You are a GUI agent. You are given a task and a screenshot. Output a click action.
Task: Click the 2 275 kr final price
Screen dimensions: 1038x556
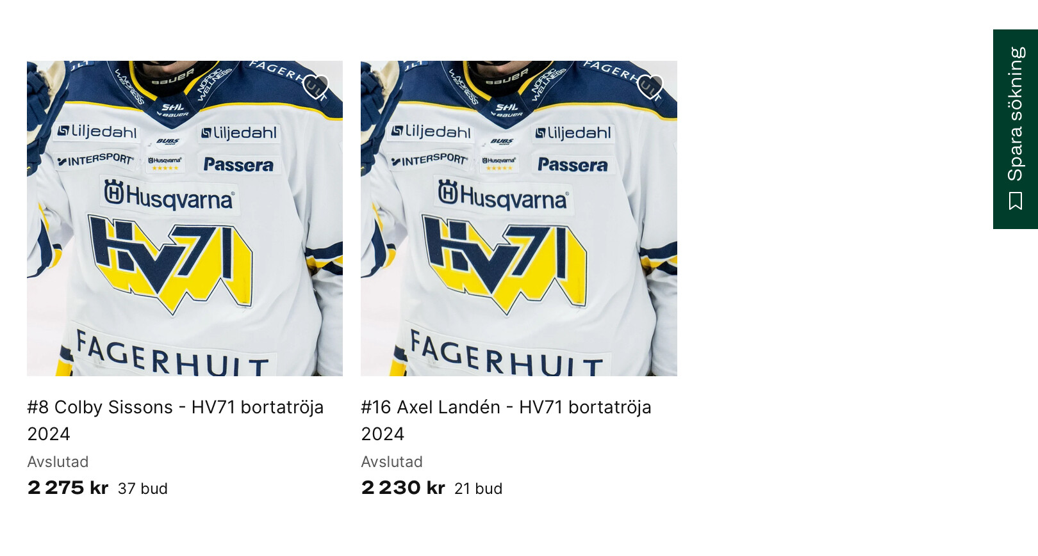[68, 488]
